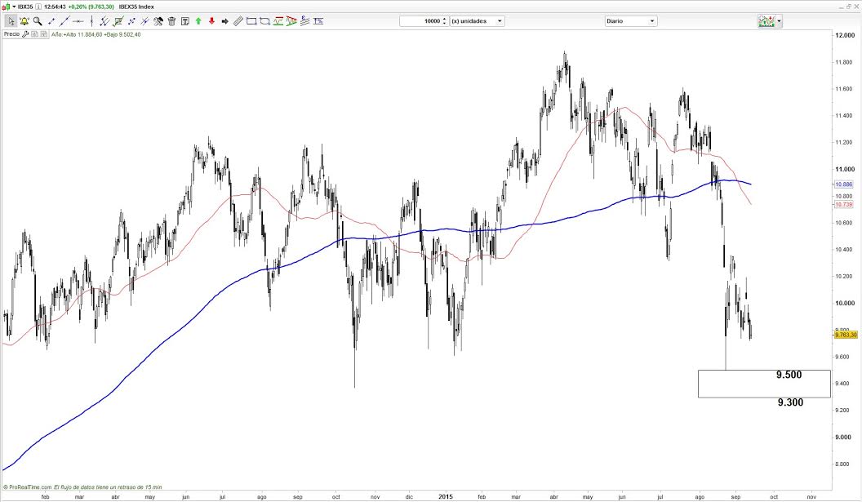Click the 10.739 red moving average label

click(x=843, y=204)
